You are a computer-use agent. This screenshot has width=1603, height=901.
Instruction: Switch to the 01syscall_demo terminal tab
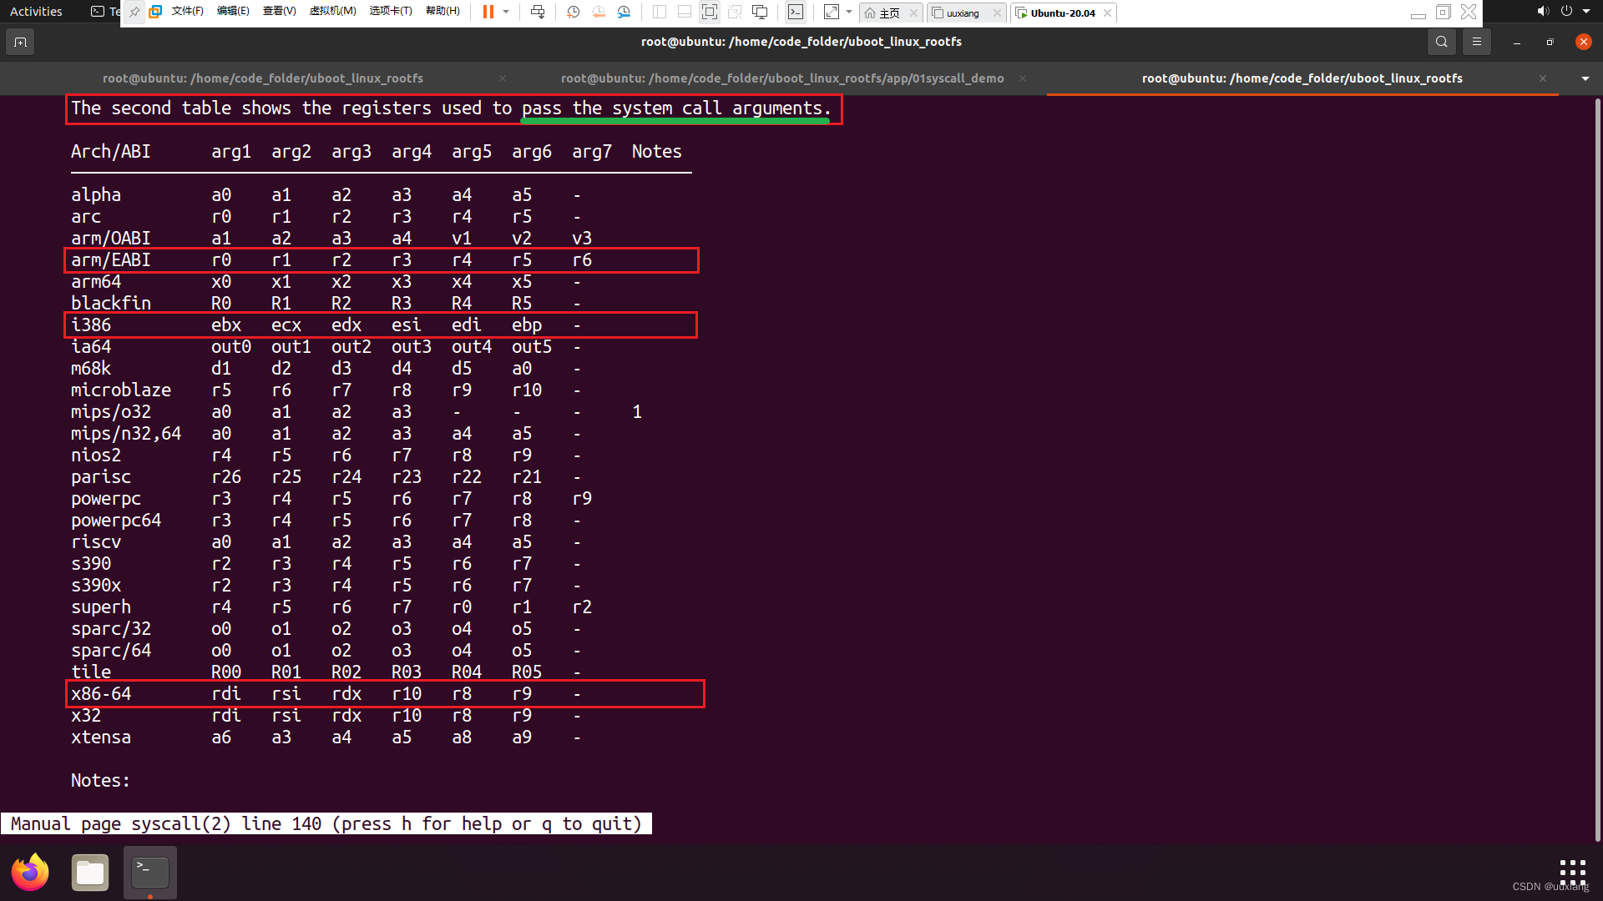782,78
